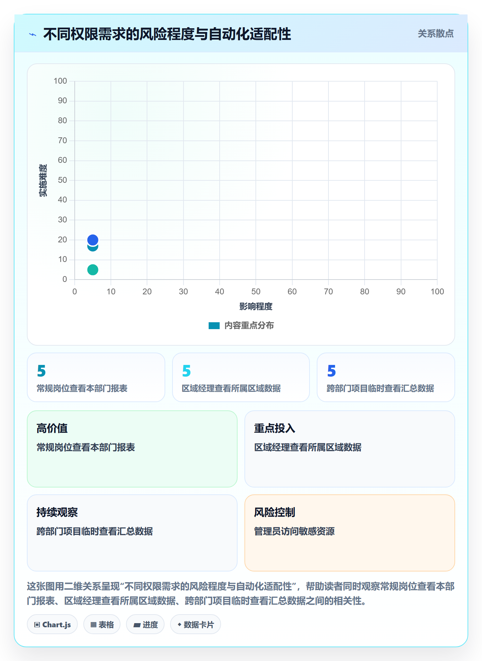Click the 实施难度 y-axis title
Image resolution: width=482 pixels, height=661 pixels.
tap(43, 180)
